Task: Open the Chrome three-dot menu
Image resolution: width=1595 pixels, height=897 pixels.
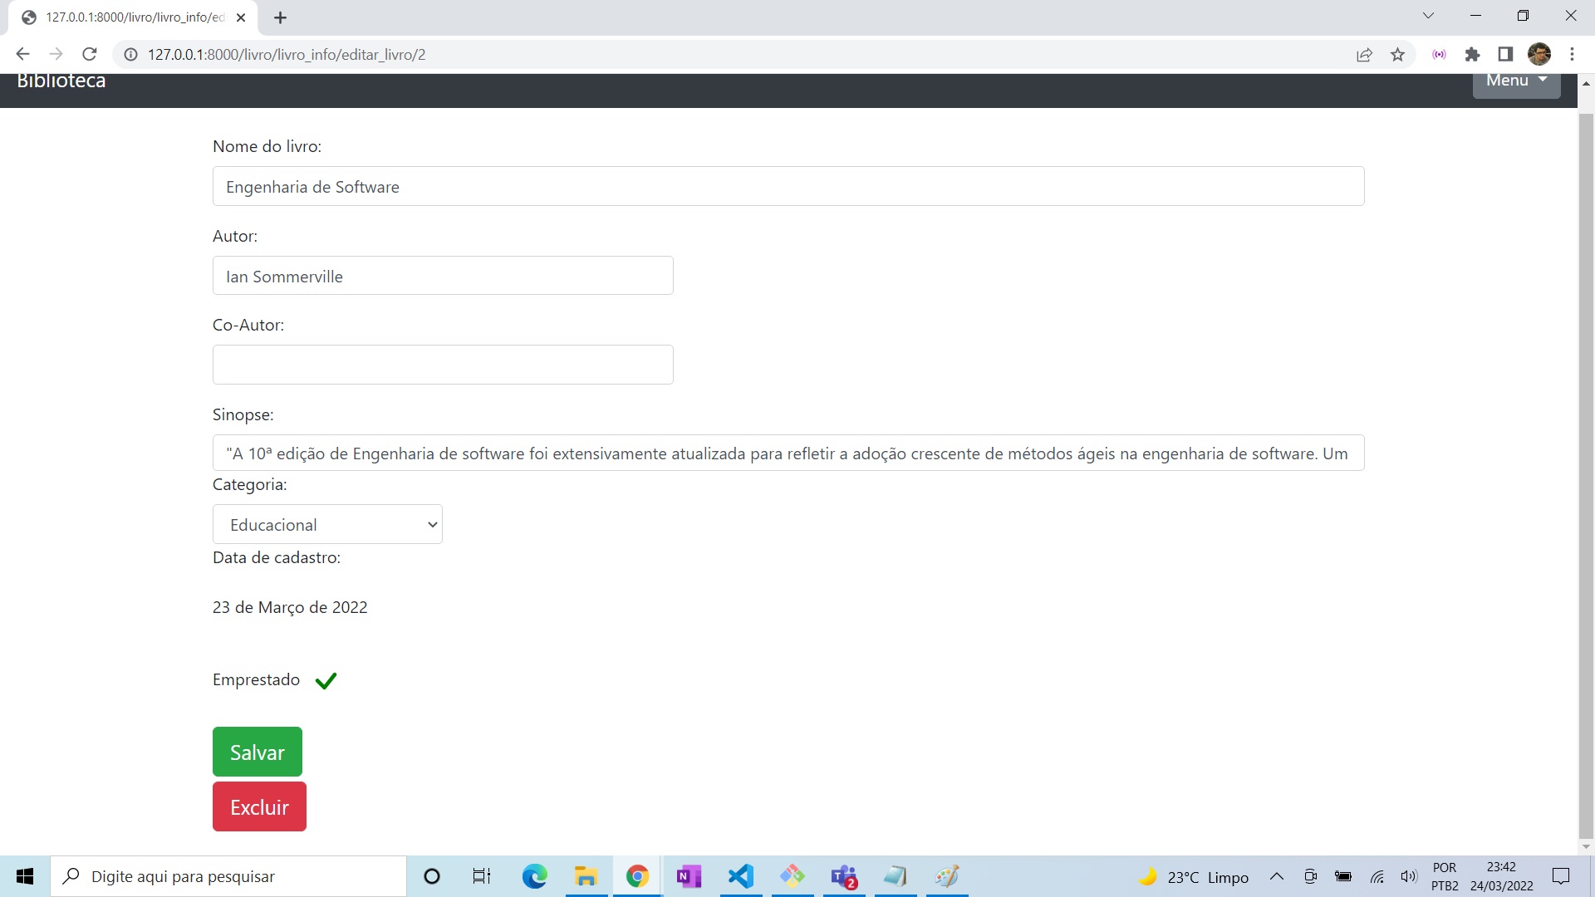Action: coord(1573,54)
